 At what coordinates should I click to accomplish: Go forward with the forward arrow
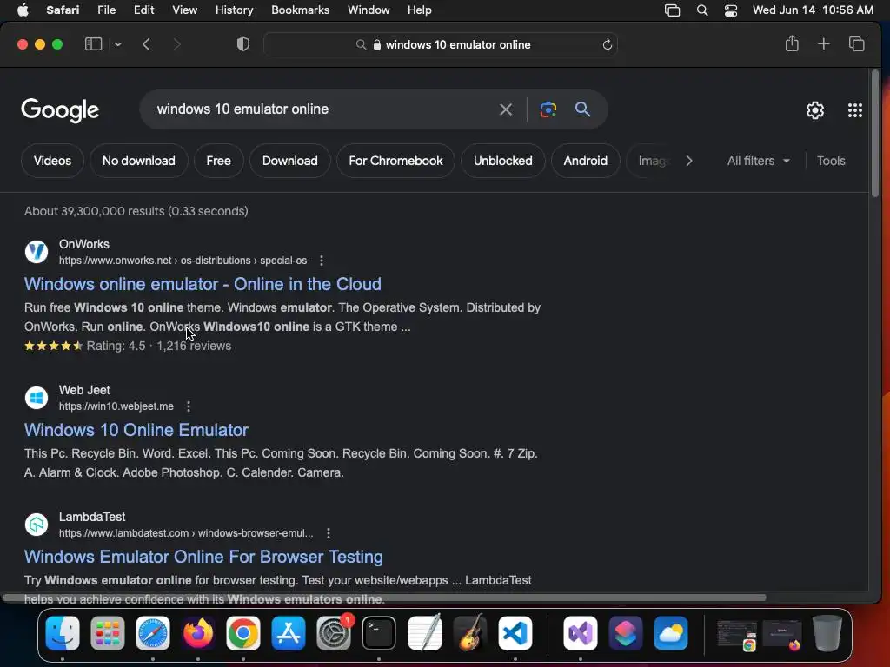click(176, 44)
